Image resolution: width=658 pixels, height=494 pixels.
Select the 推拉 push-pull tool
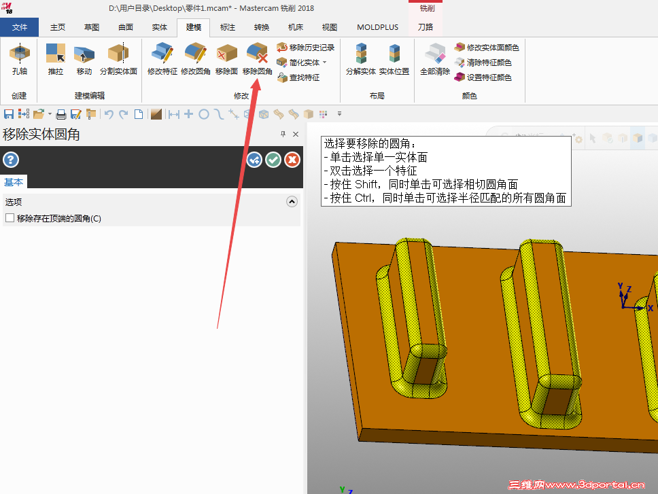[x=55, y=58]
